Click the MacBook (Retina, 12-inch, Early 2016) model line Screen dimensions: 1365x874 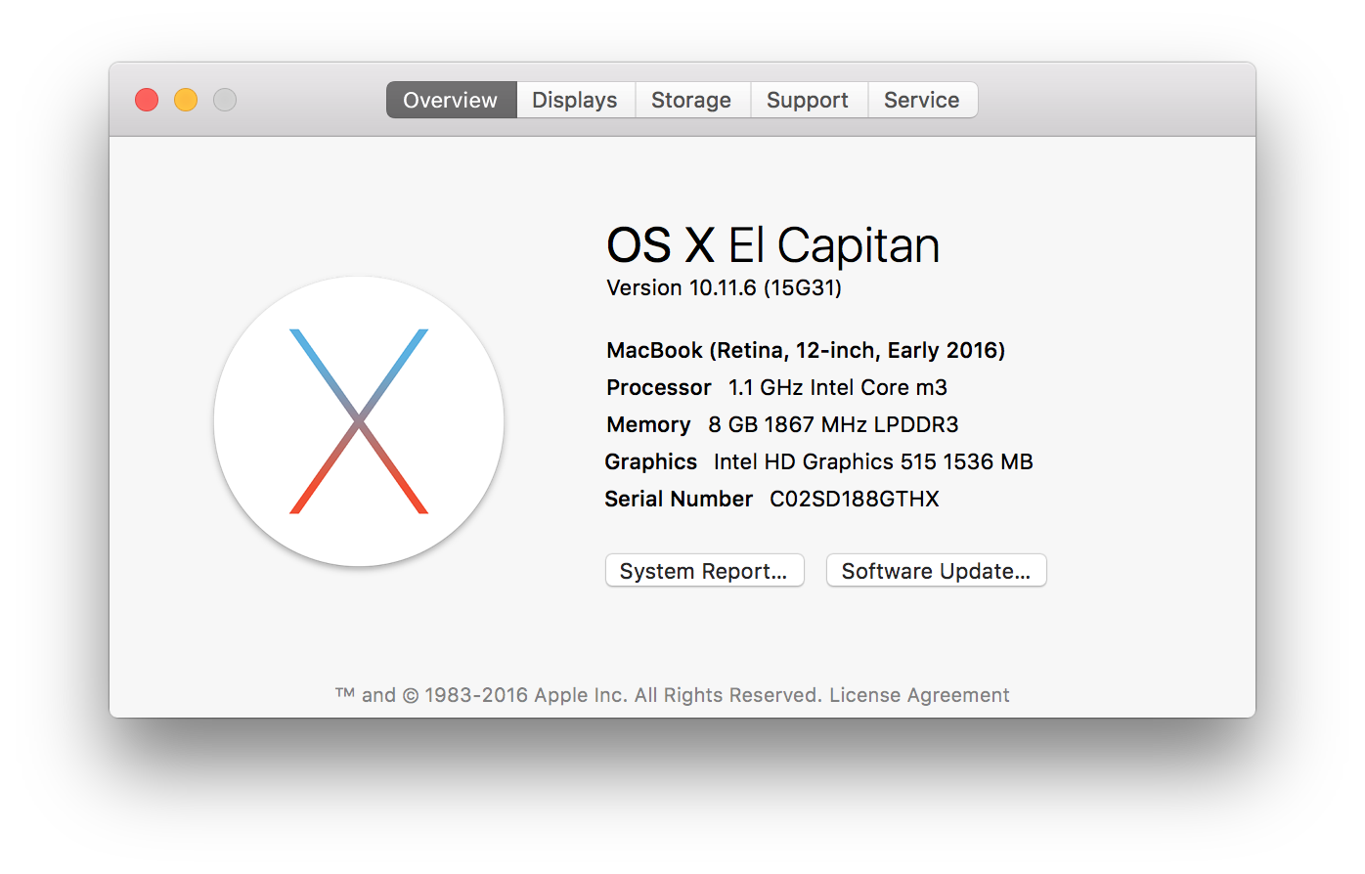[x=806, y=350]
